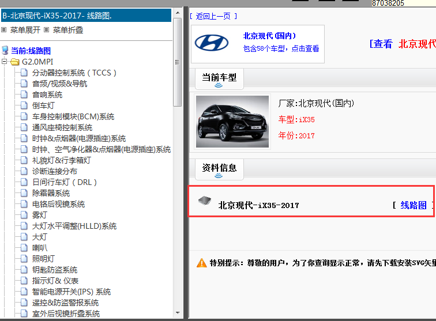Expand all menus via 菜单展开
This screenshot has height=321, width=436.
point(25,30)
